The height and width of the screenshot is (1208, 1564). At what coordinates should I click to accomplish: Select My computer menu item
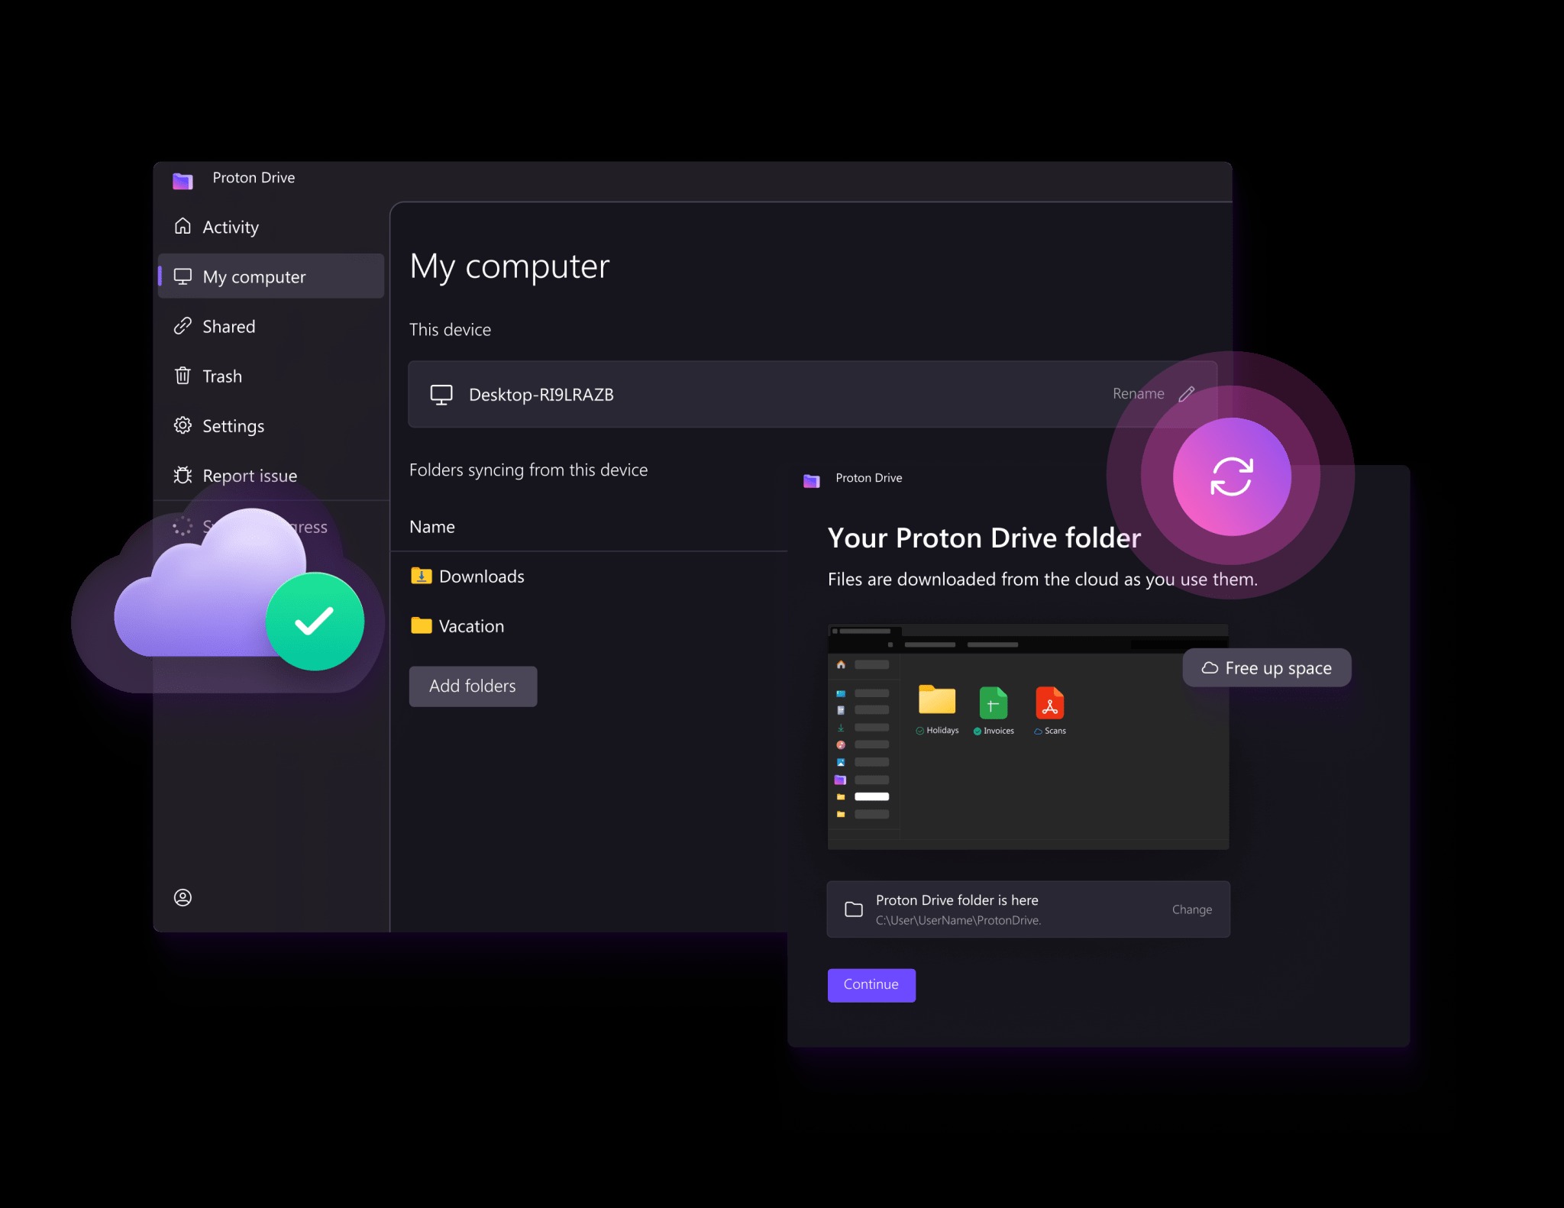254,276
